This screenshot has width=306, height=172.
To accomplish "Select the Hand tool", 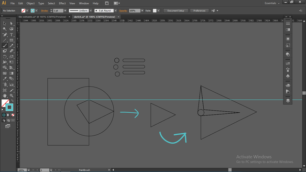I will coord(5,96).
